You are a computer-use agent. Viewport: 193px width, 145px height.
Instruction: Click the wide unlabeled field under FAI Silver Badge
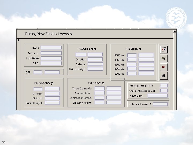click(52, 89)
